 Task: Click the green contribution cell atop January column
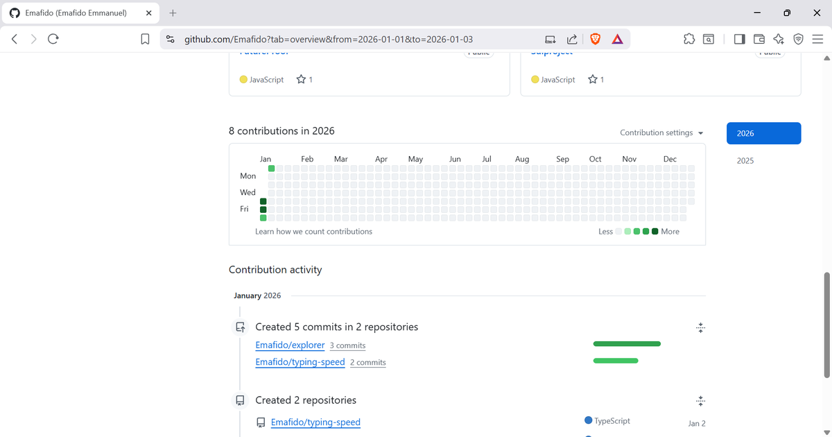271,169
